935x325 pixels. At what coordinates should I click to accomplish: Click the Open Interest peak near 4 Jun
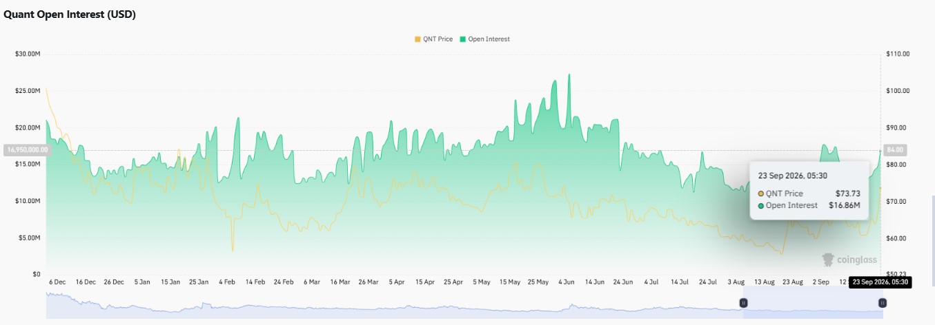click(569, 74)
